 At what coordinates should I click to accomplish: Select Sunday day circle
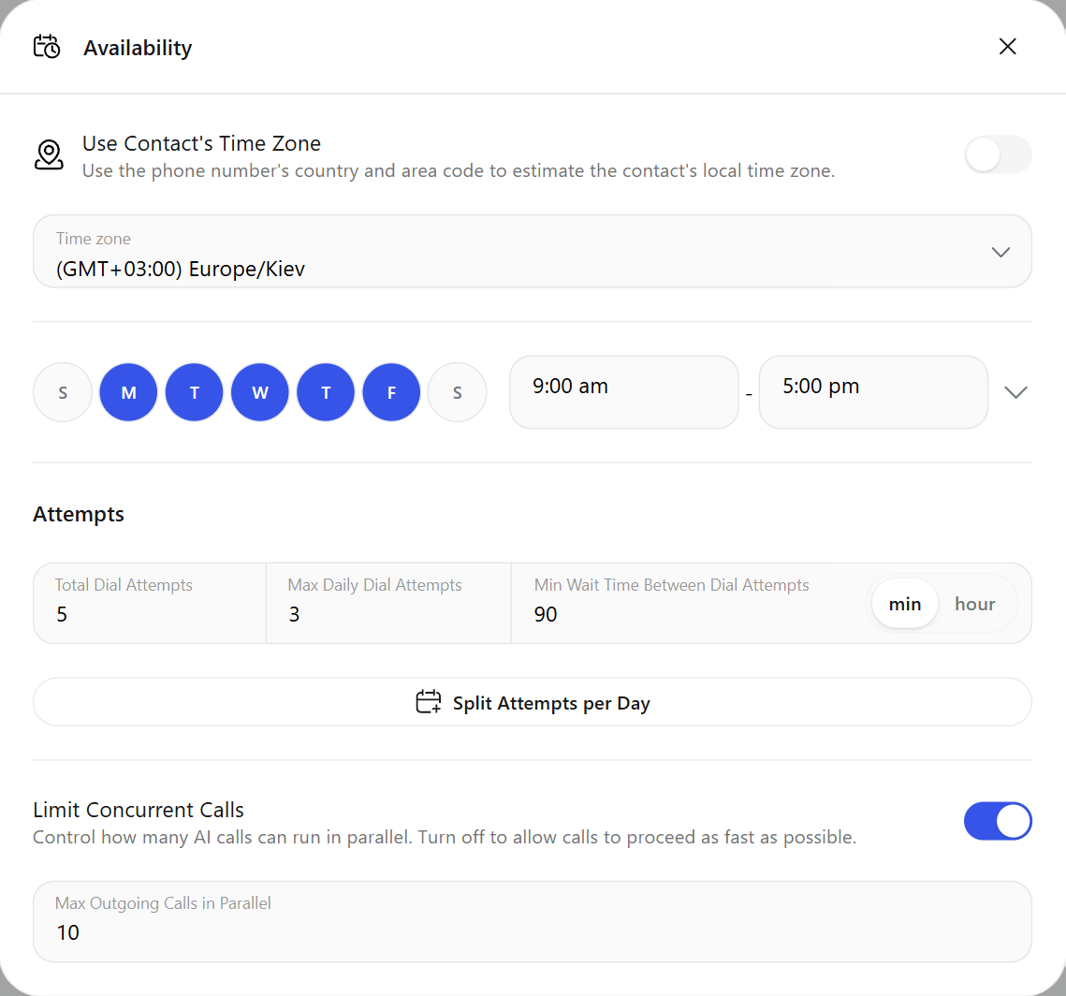point(63,392)
